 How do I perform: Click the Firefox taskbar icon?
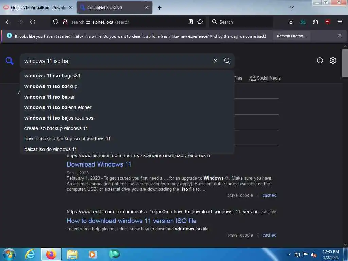click(51, 254)
